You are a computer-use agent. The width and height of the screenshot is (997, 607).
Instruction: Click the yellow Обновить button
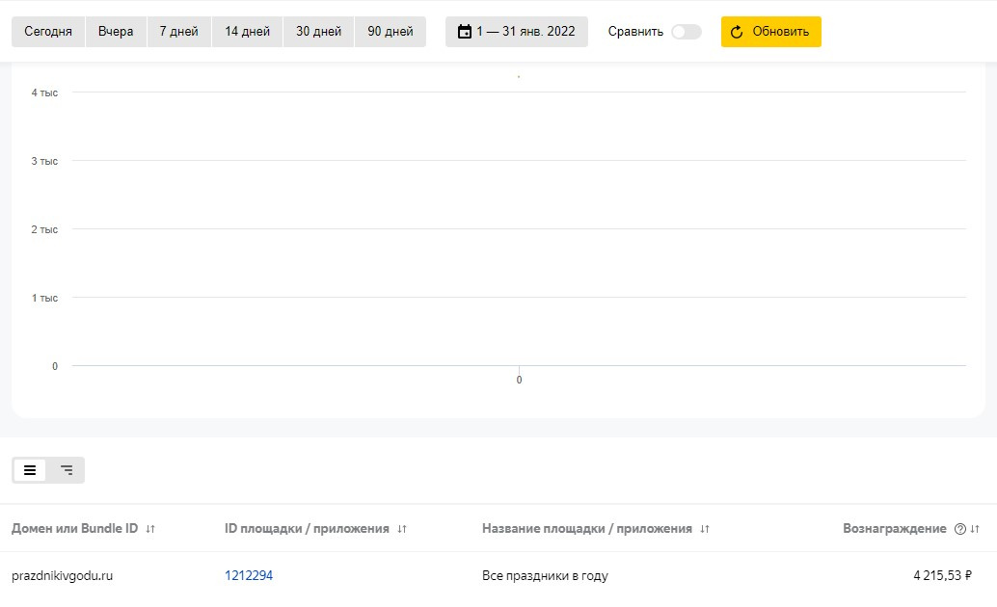click(770, 32)
